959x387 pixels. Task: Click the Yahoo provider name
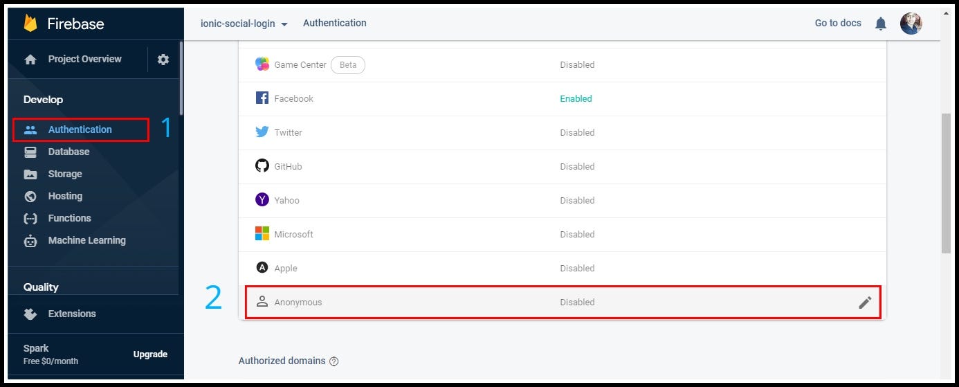287,200
